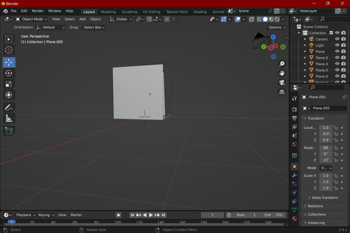
Task: Select the Rotate tool
Action: 9,73
